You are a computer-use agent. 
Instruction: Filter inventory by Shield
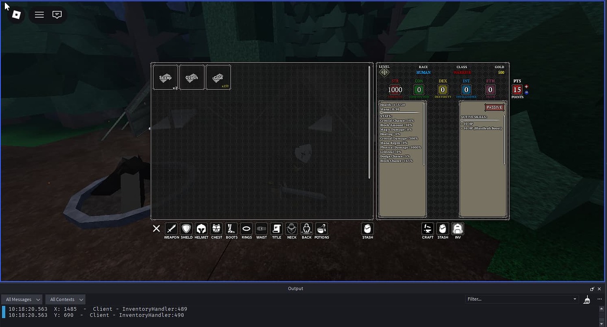click(x=186, y=229)
